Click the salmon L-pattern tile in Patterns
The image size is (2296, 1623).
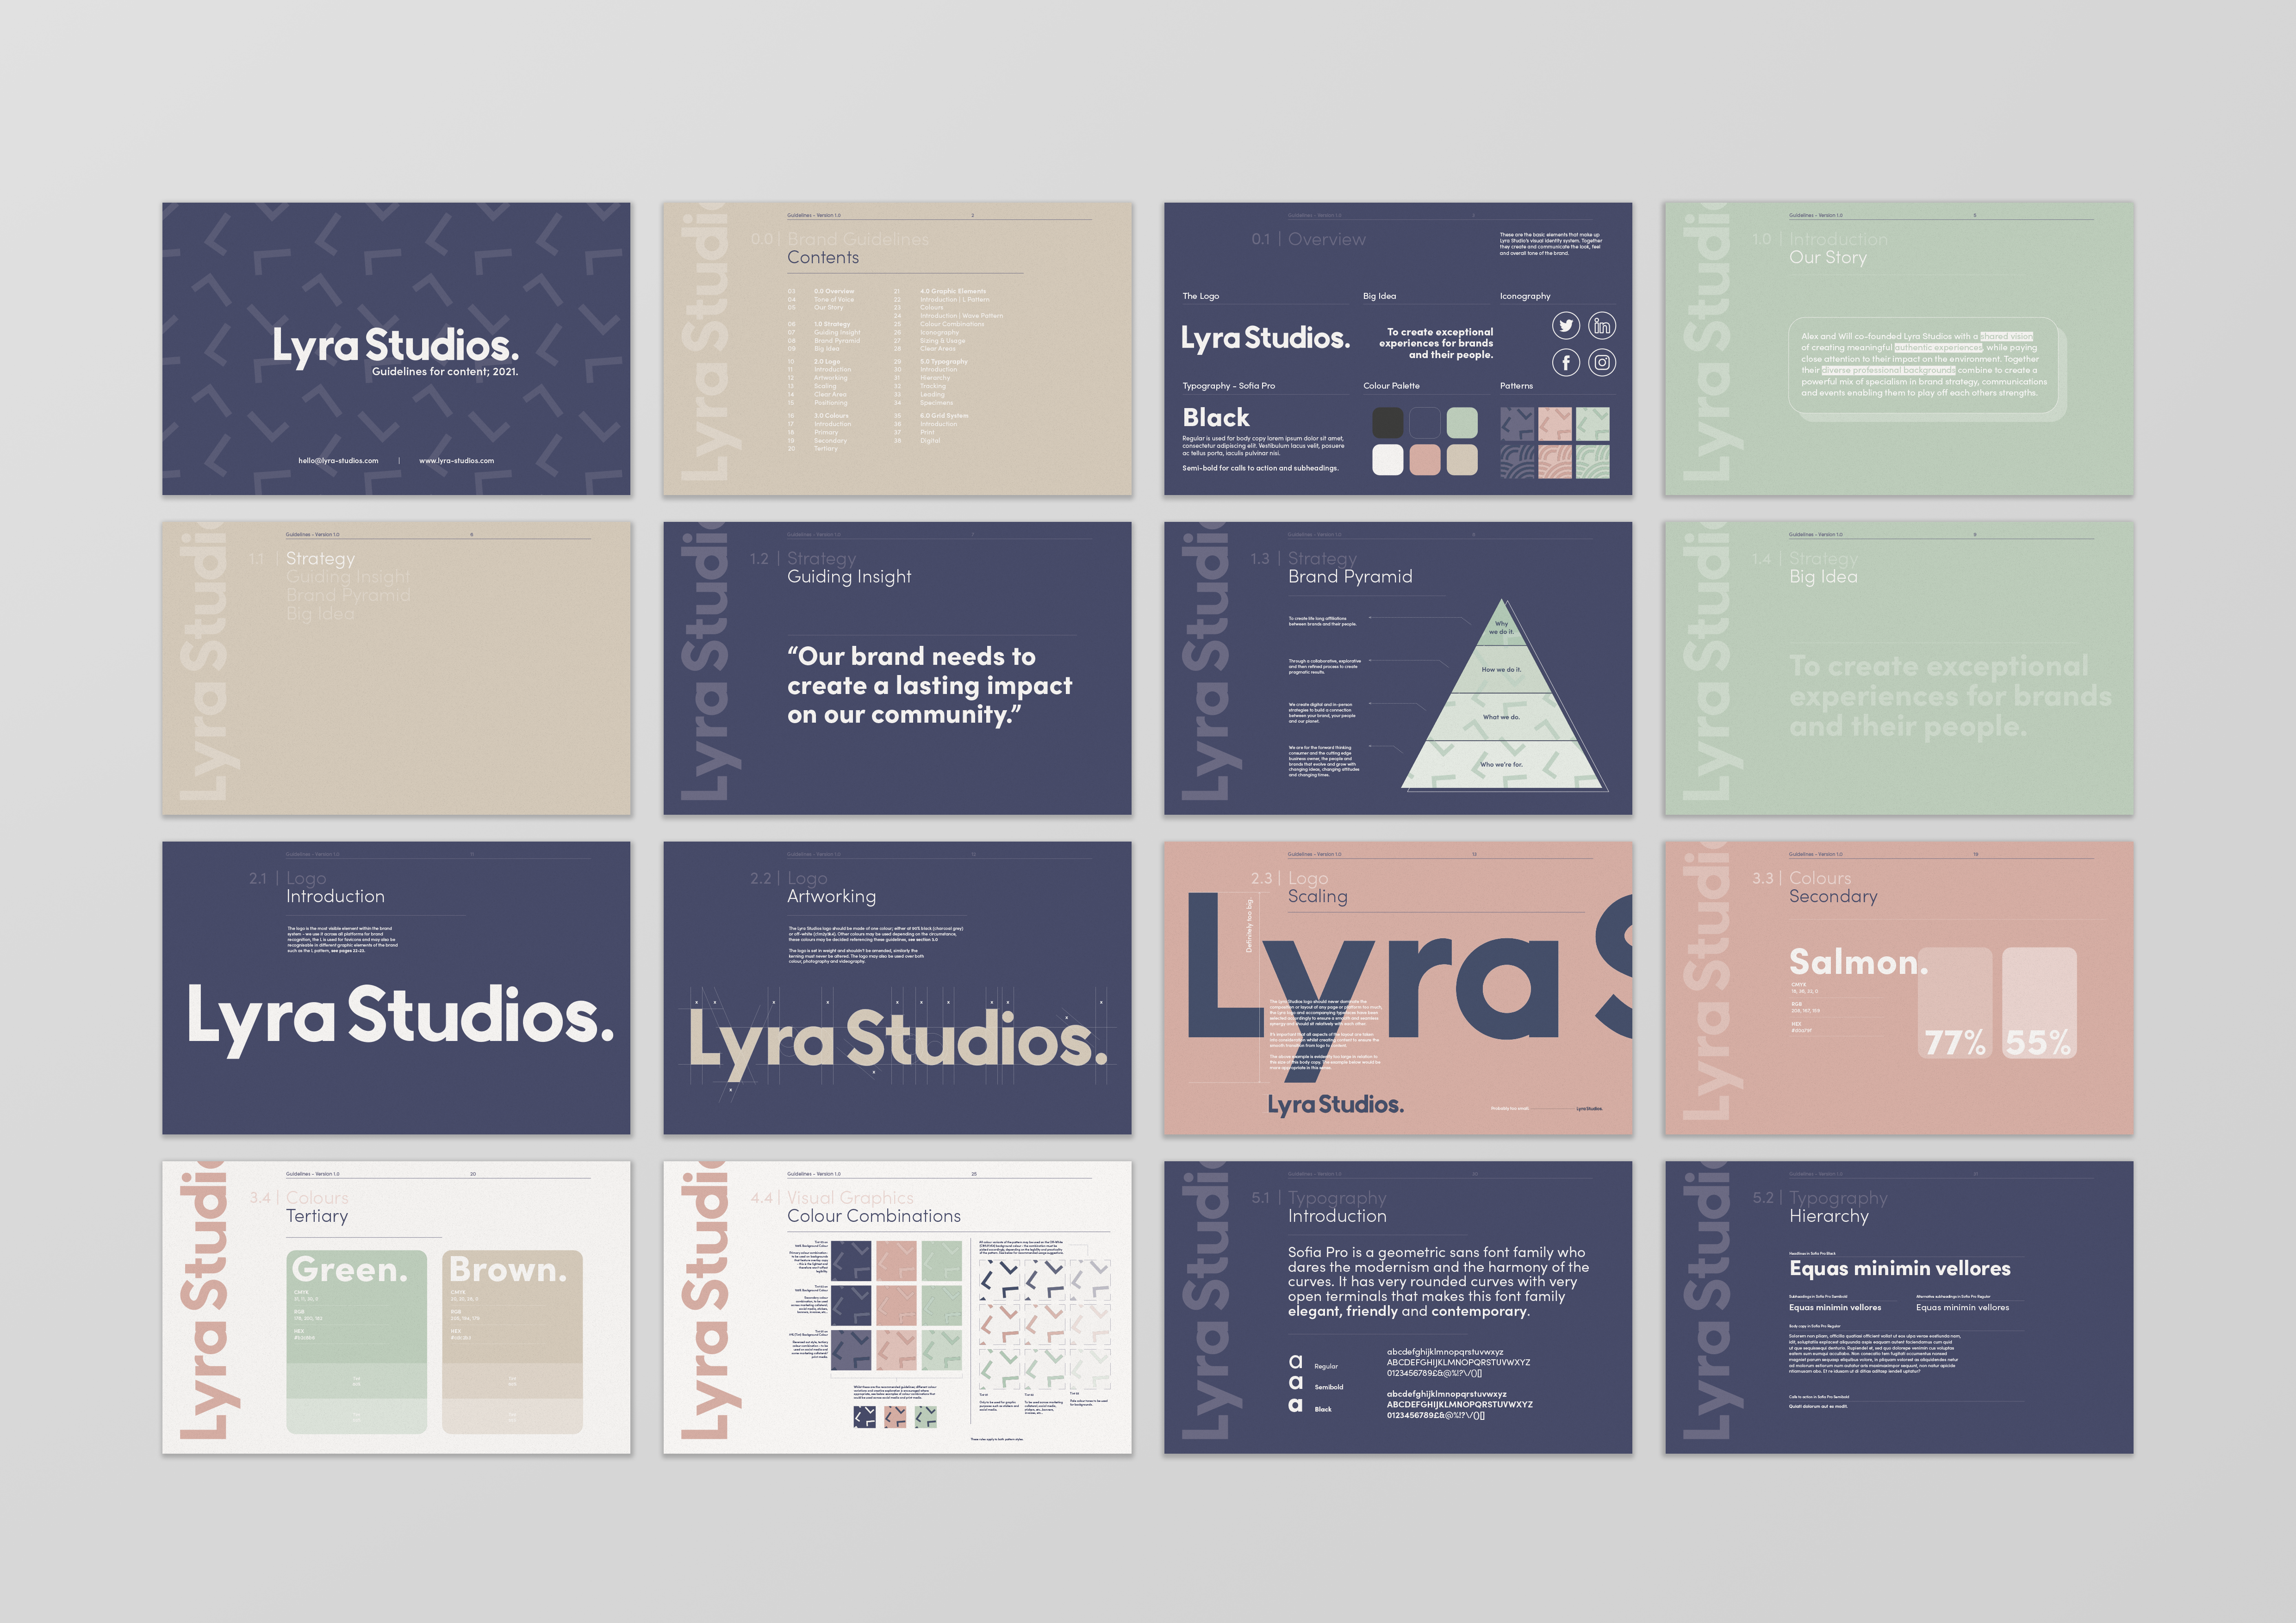(1555, 424)
